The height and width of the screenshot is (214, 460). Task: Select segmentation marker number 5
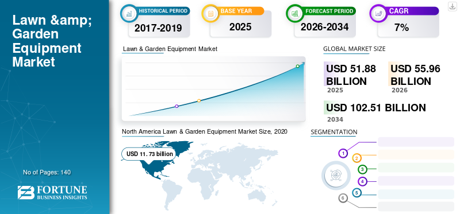pos(356,193)
